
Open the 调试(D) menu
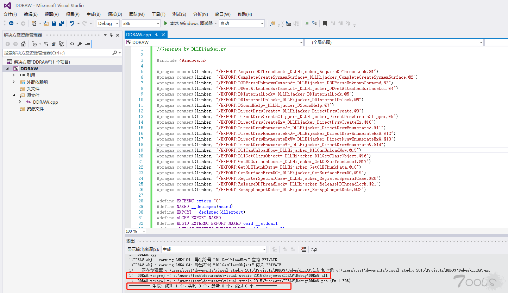click(x=115, y=14)
